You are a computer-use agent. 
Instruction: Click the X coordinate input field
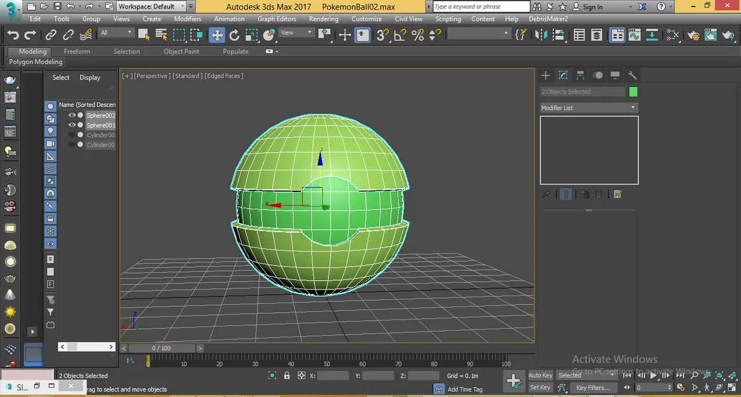click(333, 376)
